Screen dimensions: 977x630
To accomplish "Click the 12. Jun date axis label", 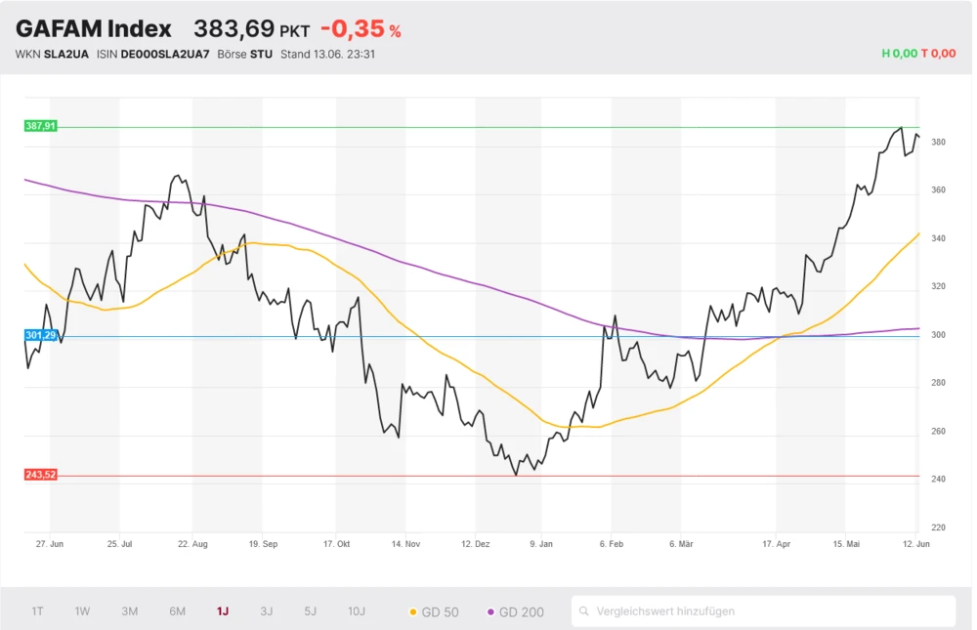I will pyautogui.click(x=915, y=543).
